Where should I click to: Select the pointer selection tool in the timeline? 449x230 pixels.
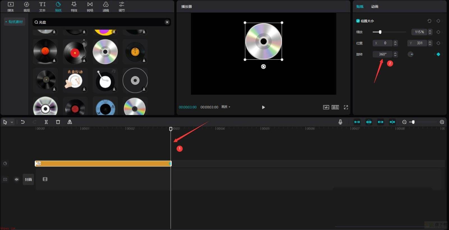[5, 122]
